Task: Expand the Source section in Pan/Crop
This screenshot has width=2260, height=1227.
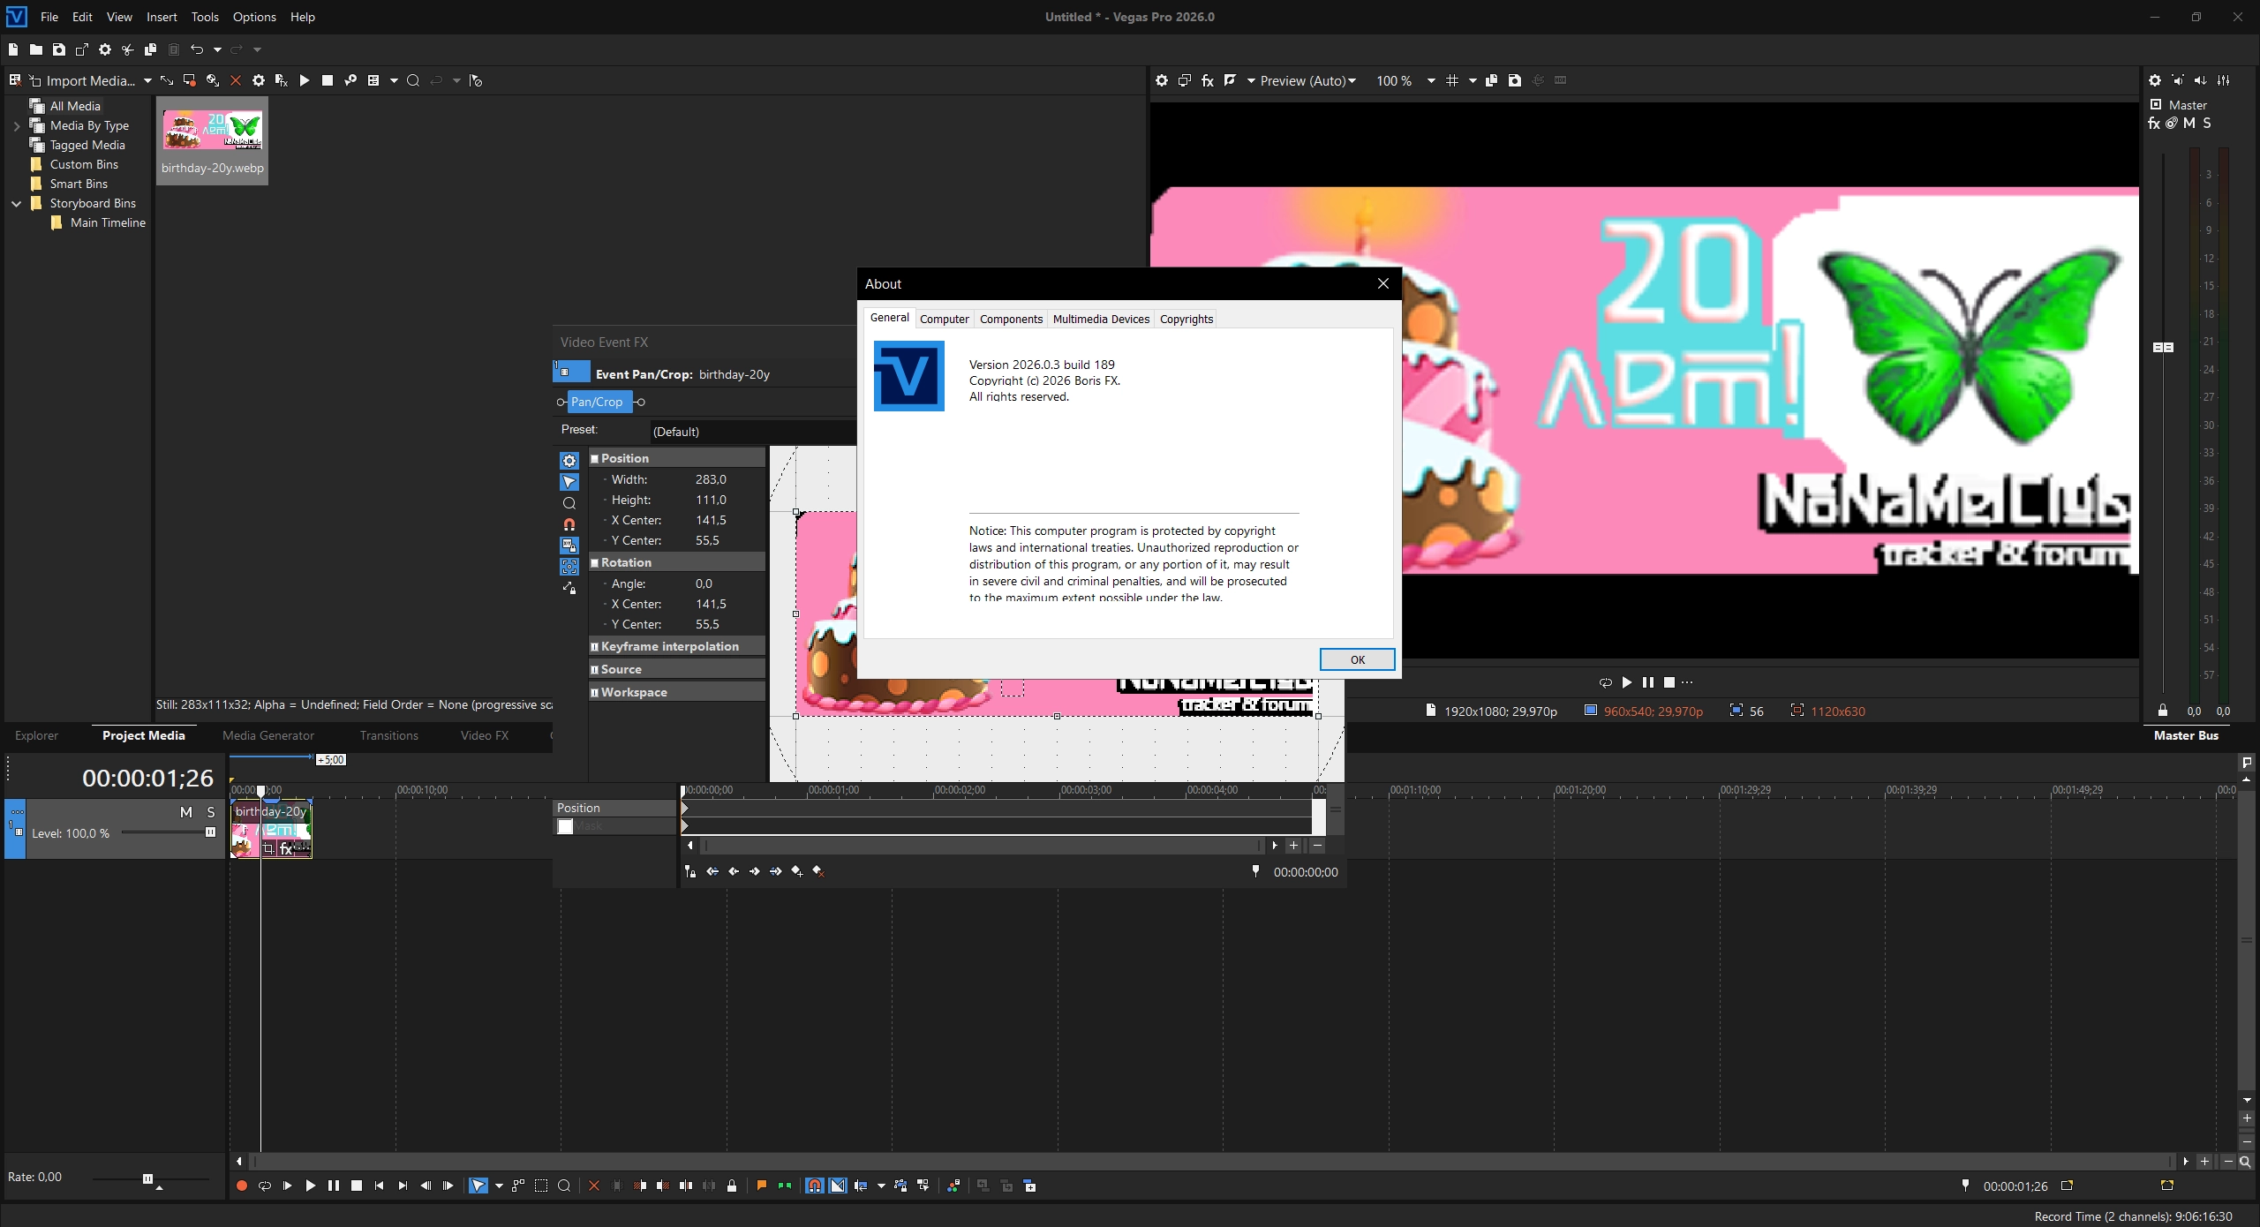Action: tap(594, 670)
